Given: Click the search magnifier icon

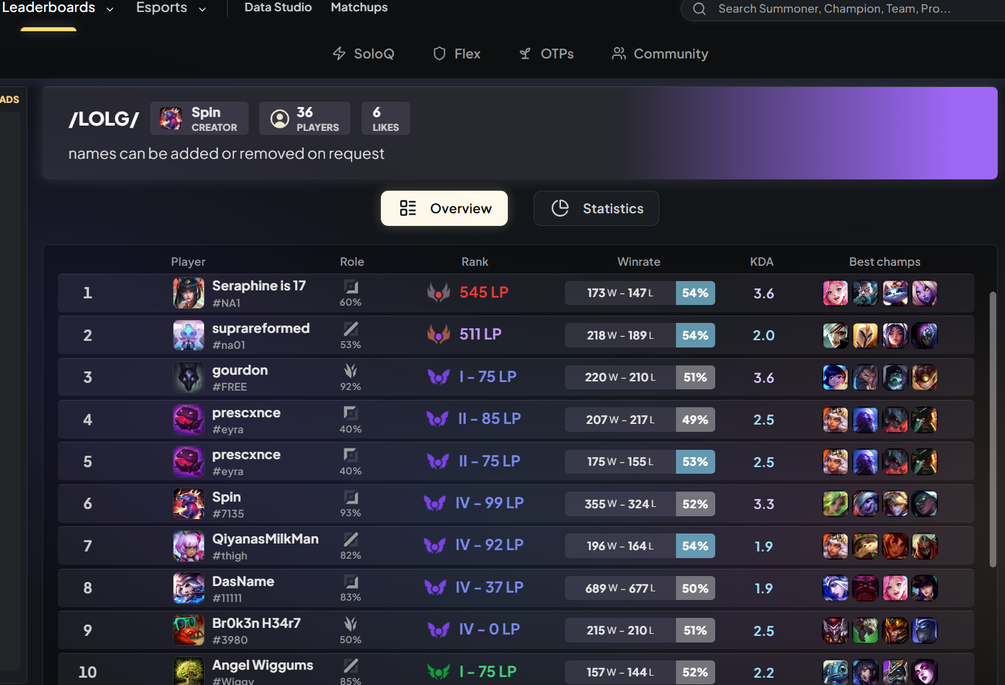Looking at the screenshot, I should pyautogui.click(x=699, y=9).
